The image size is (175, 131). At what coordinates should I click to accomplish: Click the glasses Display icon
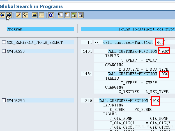25,15
